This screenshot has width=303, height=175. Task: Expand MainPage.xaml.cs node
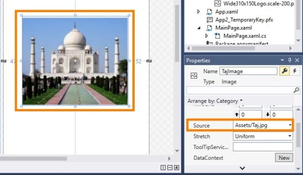coord(207,36)
